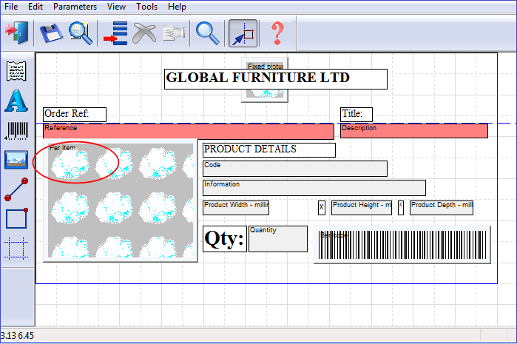Viewport: 517px width, 344px height.
Task: Select the GLOBAL FURNITURE LTD heading
Action: click(x=276, y=79)
